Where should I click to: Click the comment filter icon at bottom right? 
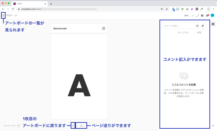click(213, 125)
